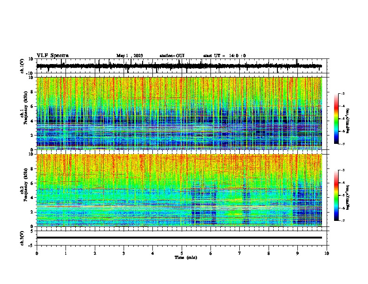
Task: Click the date text "May 1, 2023"
Action: point(130,56)
